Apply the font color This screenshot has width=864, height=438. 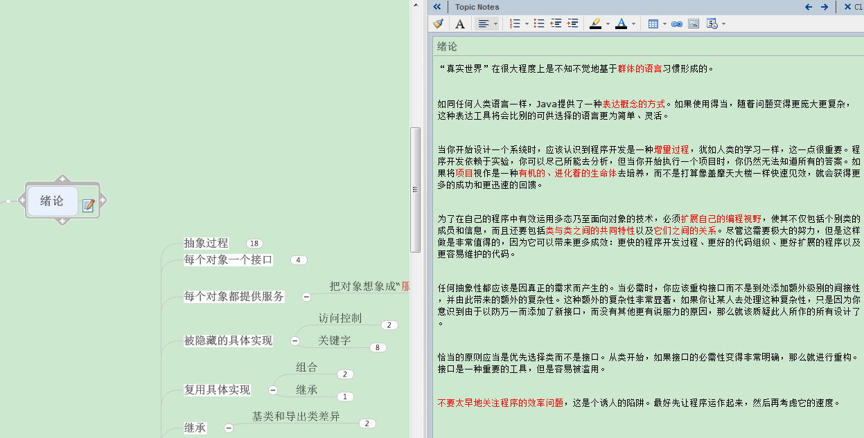click(621, 24)
